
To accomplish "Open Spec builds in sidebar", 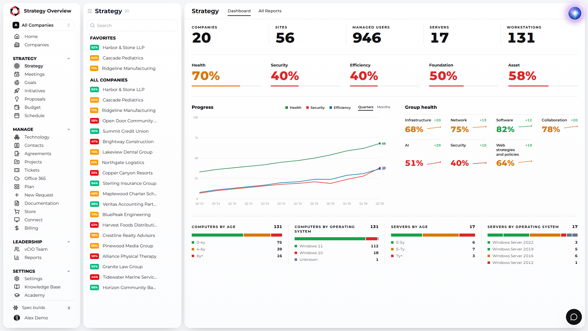I will 42,308.
